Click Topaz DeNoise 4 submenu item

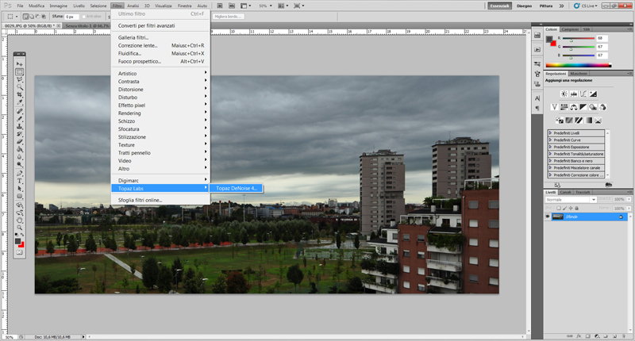click(x=236, y=188)
